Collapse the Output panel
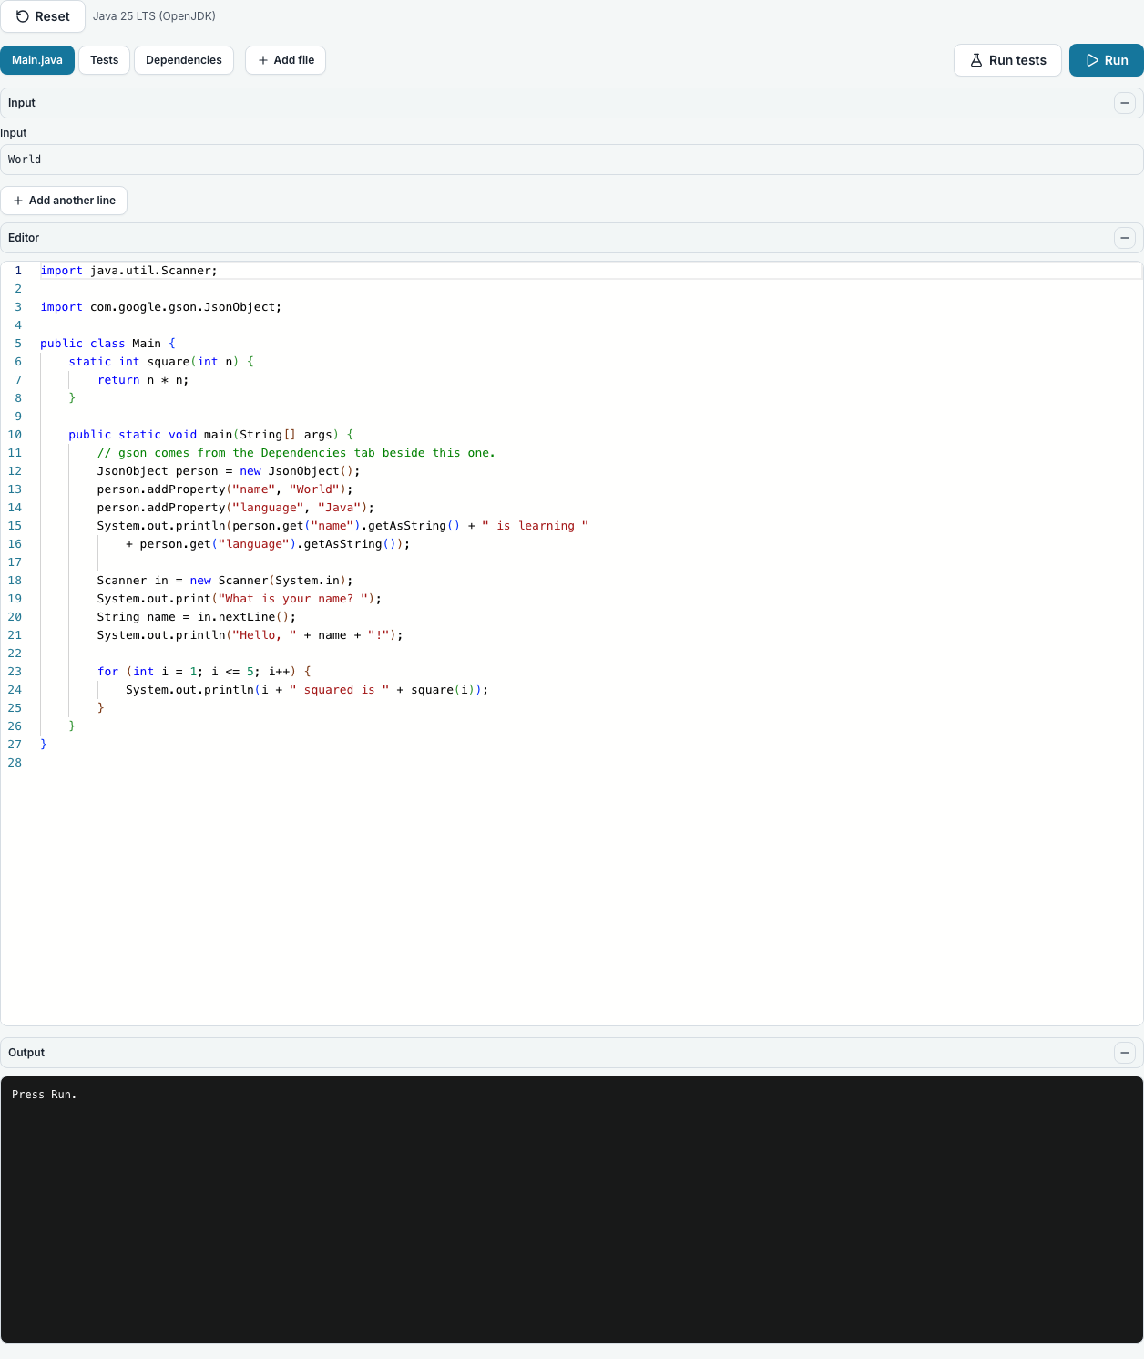The width and height of the screenshot is (1144, 1359). point(1125,1053)
